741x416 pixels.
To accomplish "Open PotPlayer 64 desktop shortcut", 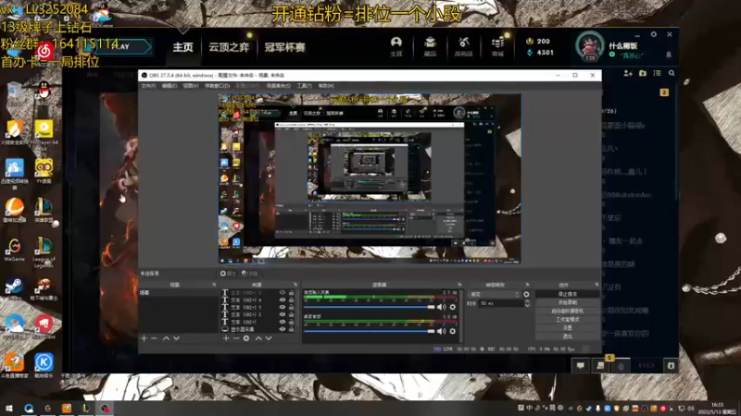I will 44,134.
